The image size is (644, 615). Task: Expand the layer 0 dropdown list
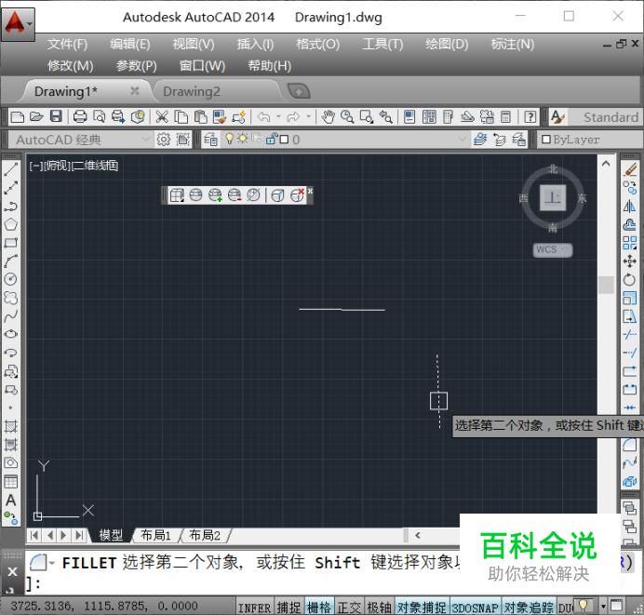click(x=462, y=140)
